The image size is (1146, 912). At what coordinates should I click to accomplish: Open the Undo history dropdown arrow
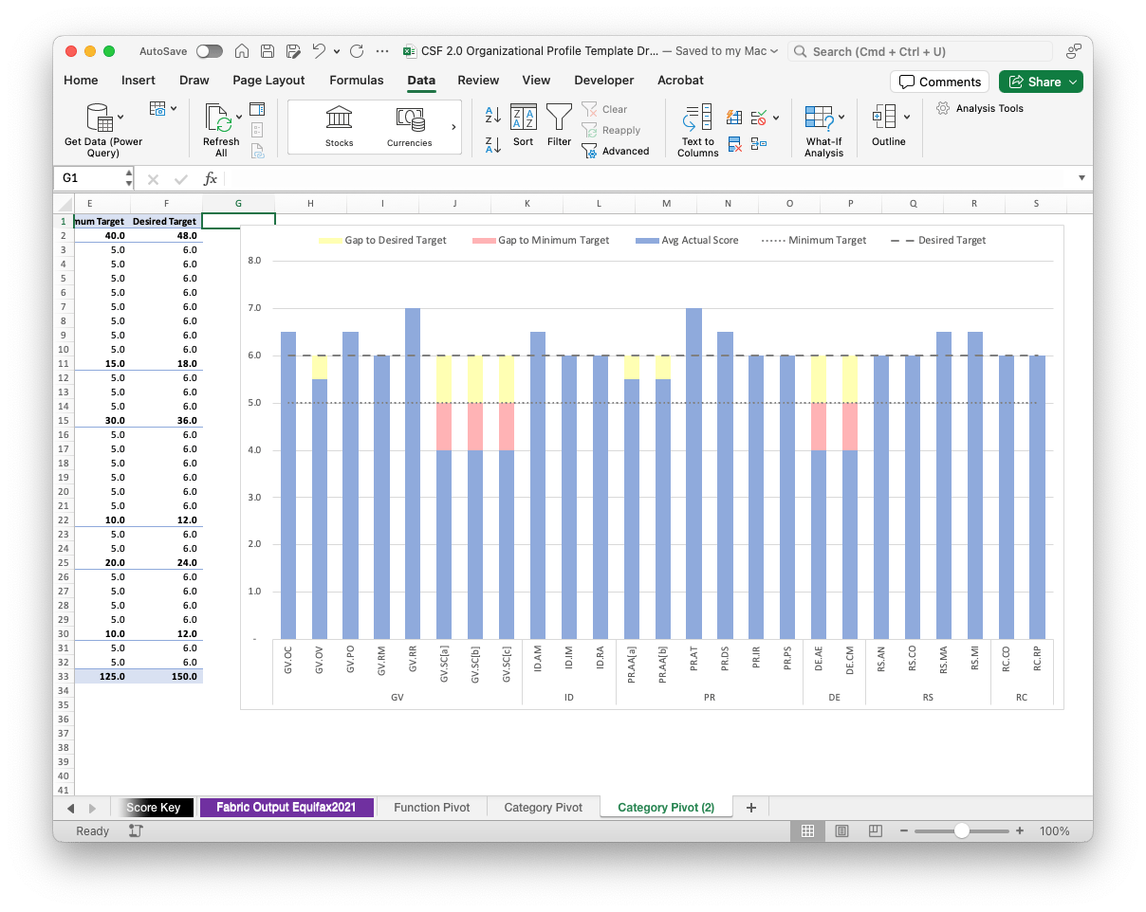click(x=337, y=52)
